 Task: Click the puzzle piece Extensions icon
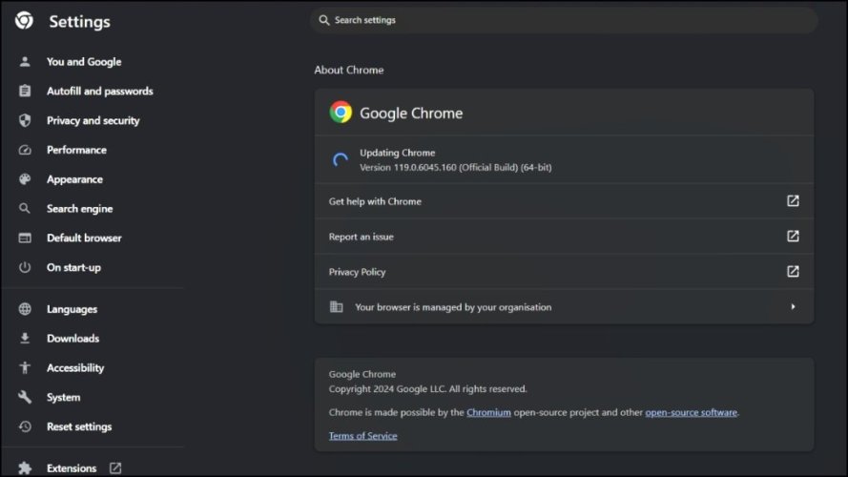pos(25,467)
